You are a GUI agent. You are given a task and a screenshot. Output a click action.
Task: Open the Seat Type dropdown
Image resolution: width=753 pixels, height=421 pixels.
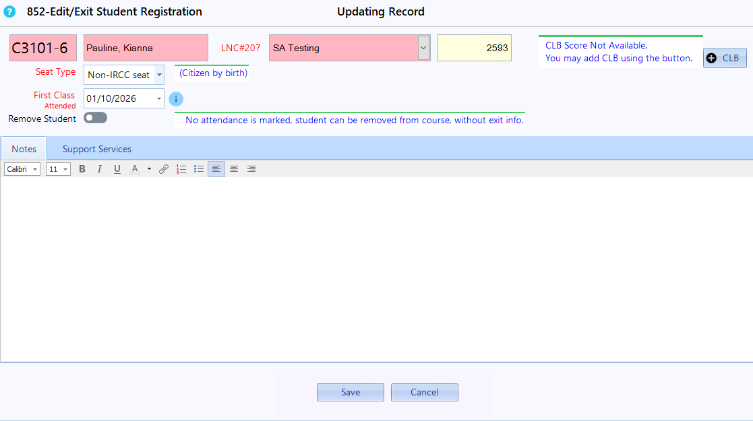[x=160, y=75]
